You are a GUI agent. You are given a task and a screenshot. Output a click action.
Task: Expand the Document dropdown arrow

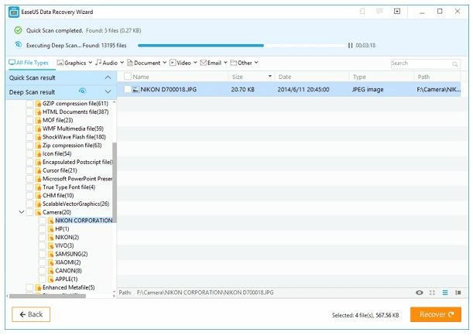(x=165, y=63)
